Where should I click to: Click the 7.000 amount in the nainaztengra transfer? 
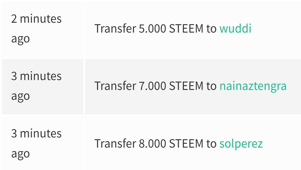[x=152, y=86]
